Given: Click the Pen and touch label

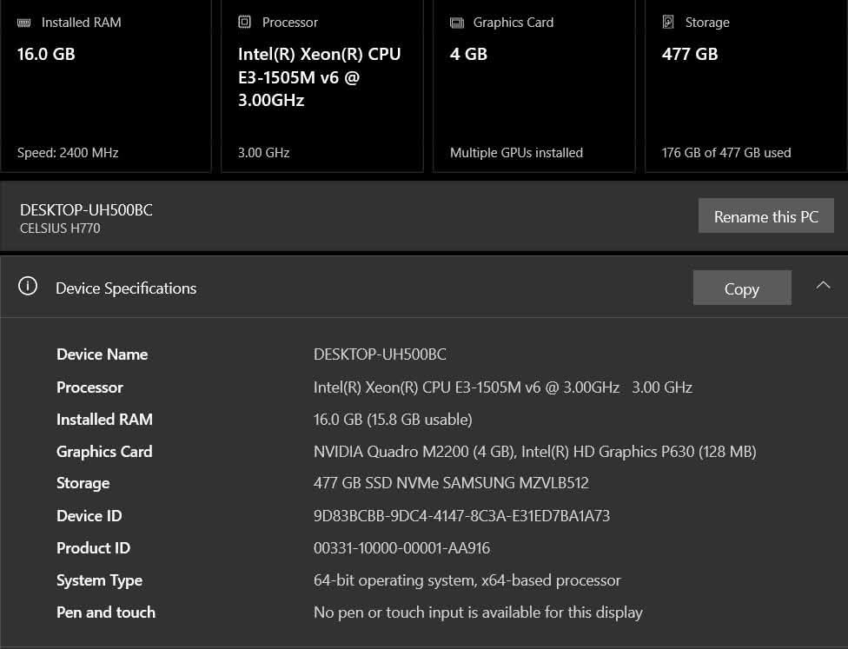Looking at the screenshot, I should [106, 613].
